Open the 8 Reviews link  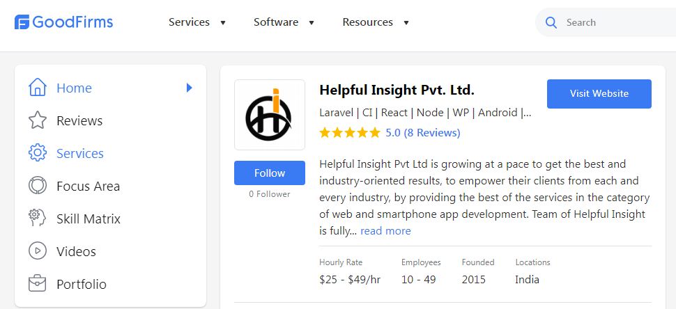click(432, 132)
